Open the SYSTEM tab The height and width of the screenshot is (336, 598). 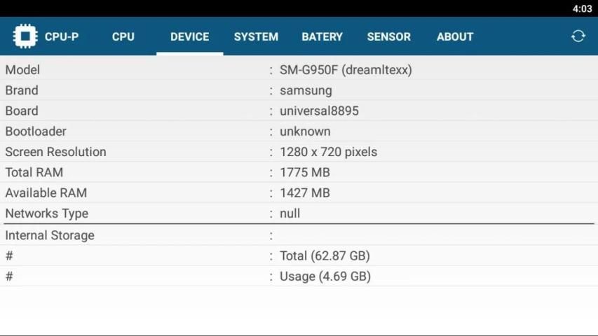coord(256,36)
